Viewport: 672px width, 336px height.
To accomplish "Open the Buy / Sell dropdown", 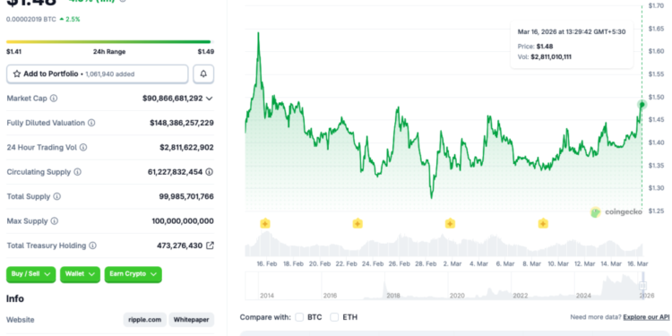I will [x=30, y=274].
